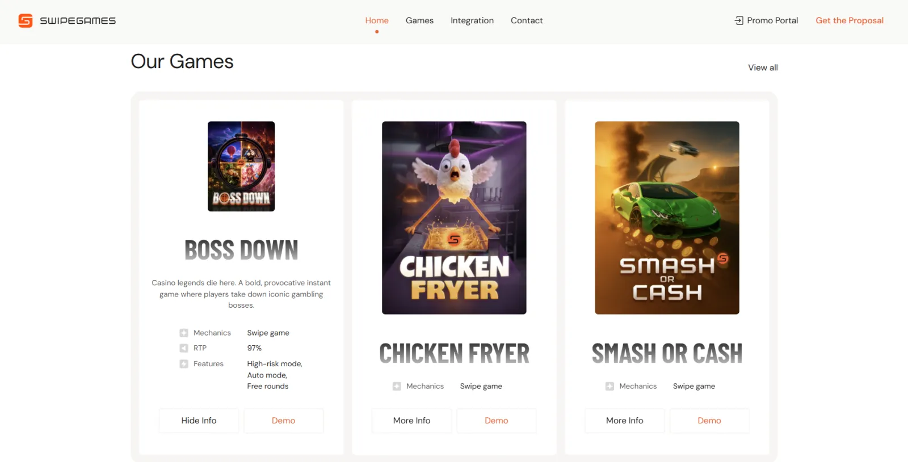Open the Games menu item
The image size is (908, 462).
(x=419, y=20)
